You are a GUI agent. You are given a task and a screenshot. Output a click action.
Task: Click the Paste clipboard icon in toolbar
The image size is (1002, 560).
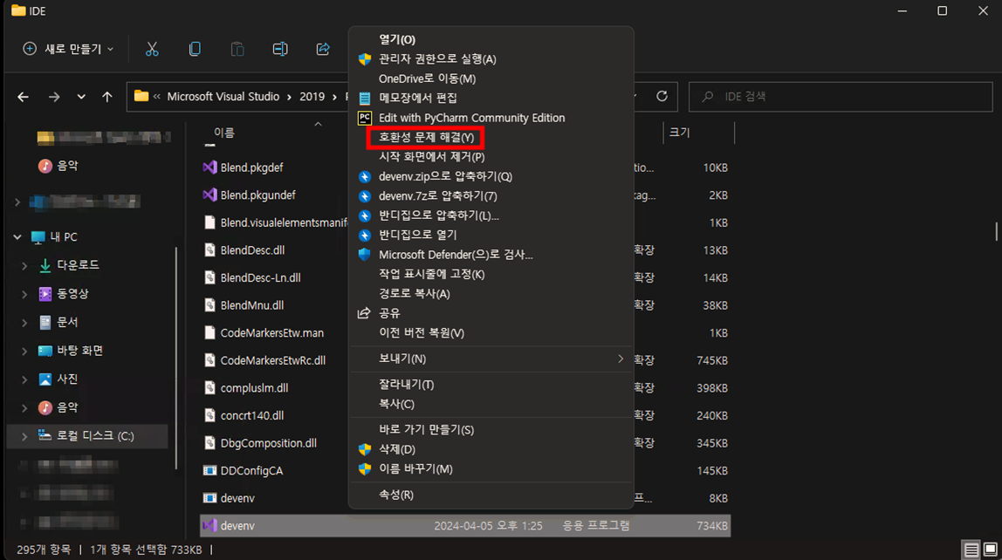coord(237,49)
